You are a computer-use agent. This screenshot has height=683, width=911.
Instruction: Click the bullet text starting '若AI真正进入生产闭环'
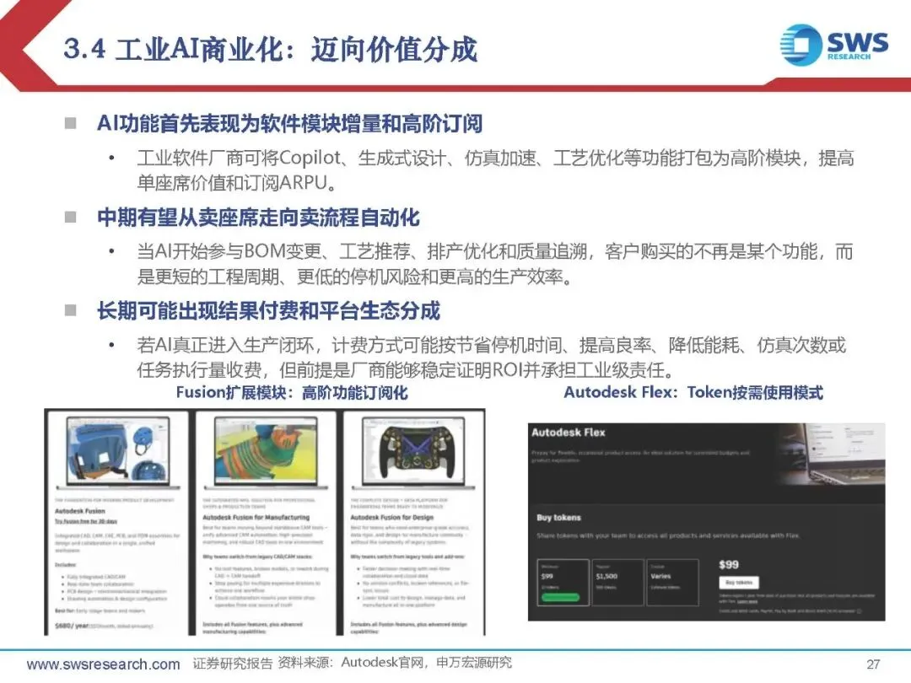[492, 358]
